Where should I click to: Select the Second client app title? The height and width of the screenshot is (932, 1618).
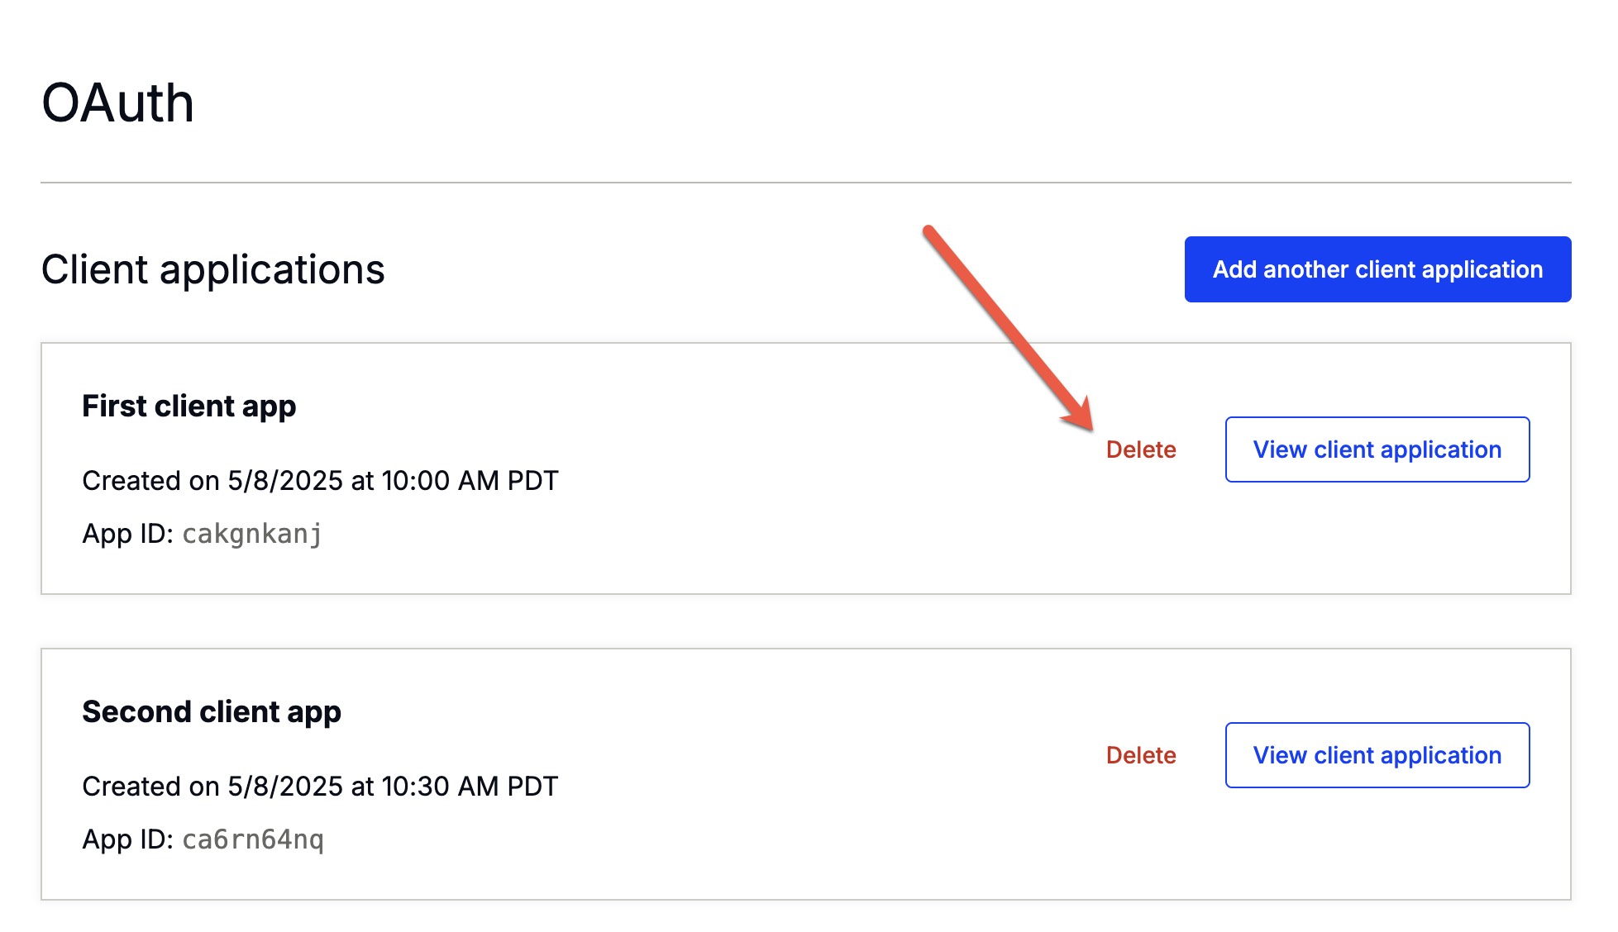212,712
